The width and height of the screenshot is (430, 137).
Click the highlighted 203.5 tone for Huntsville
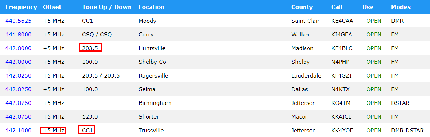pyautogui.click(x=91, y=48)
